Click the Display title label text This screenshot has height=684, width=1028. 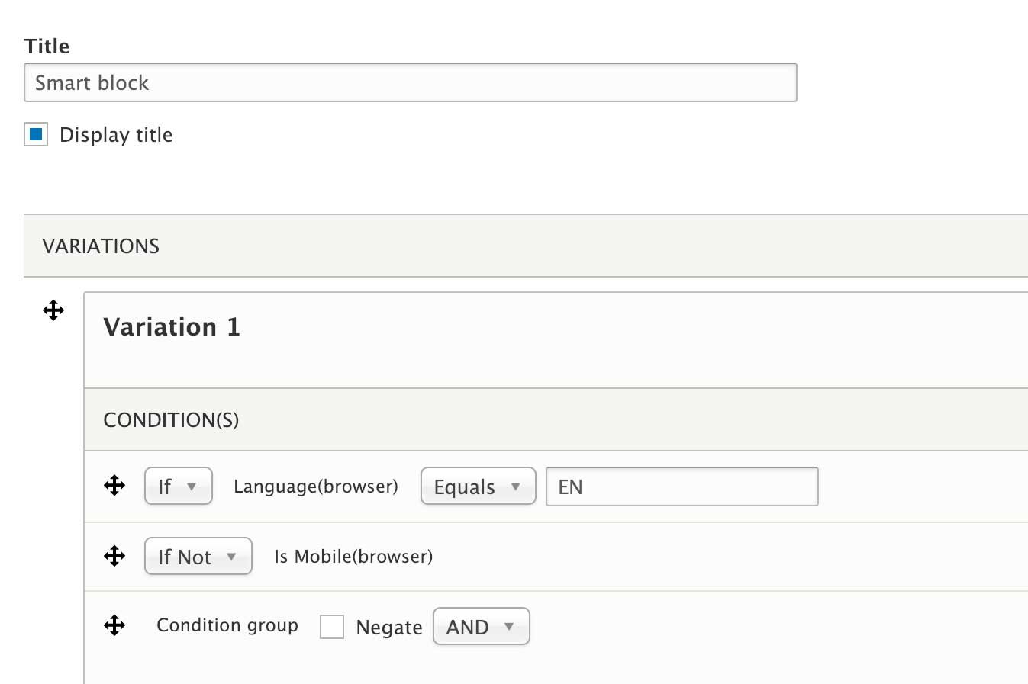[116, 135]
